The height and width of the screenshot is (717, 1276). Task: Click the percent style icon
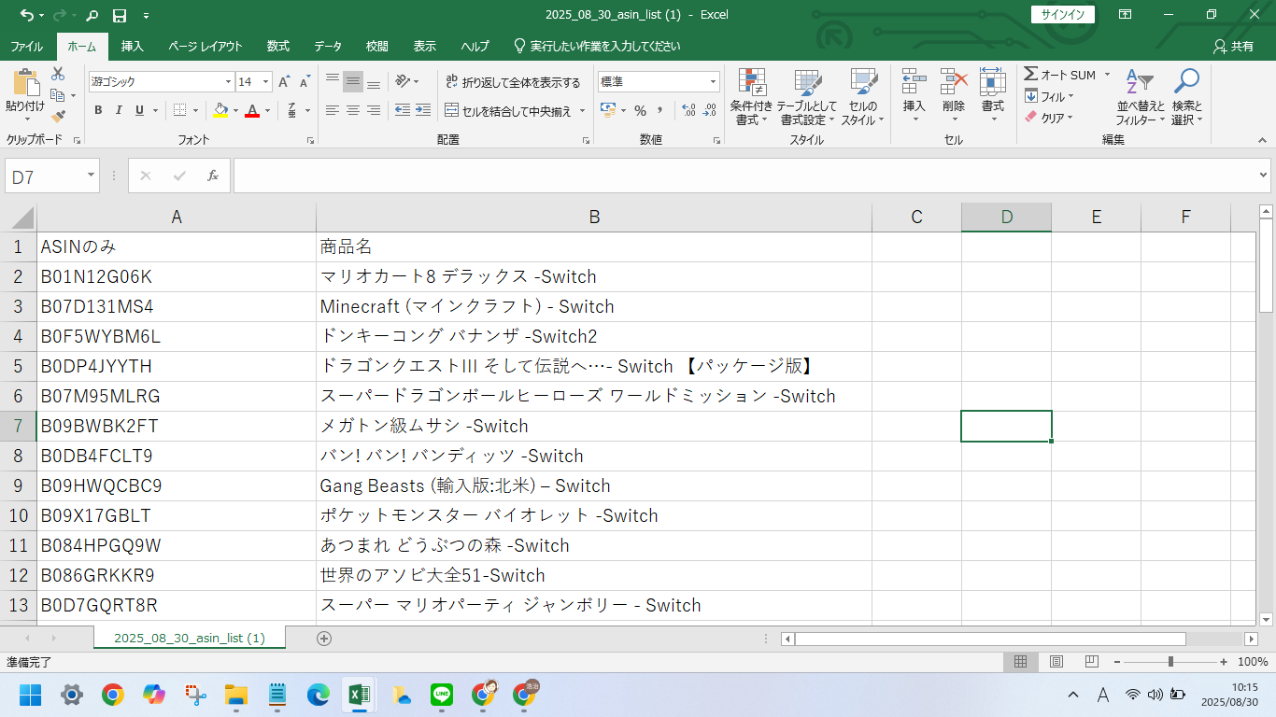pyautogui.click(x=640, y=110)
